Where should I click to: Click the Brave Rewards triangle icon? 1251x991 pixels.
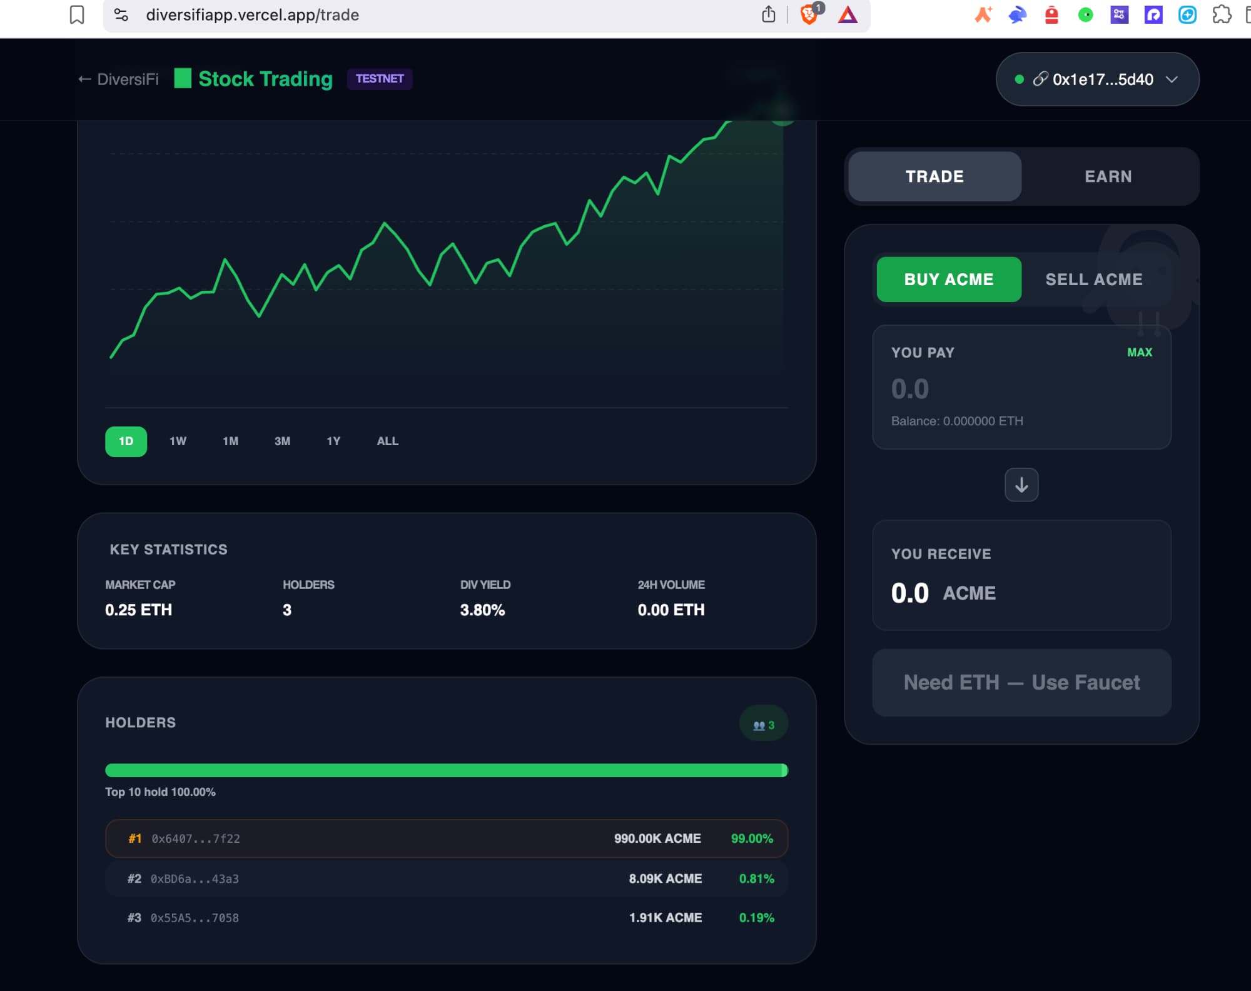848,15
